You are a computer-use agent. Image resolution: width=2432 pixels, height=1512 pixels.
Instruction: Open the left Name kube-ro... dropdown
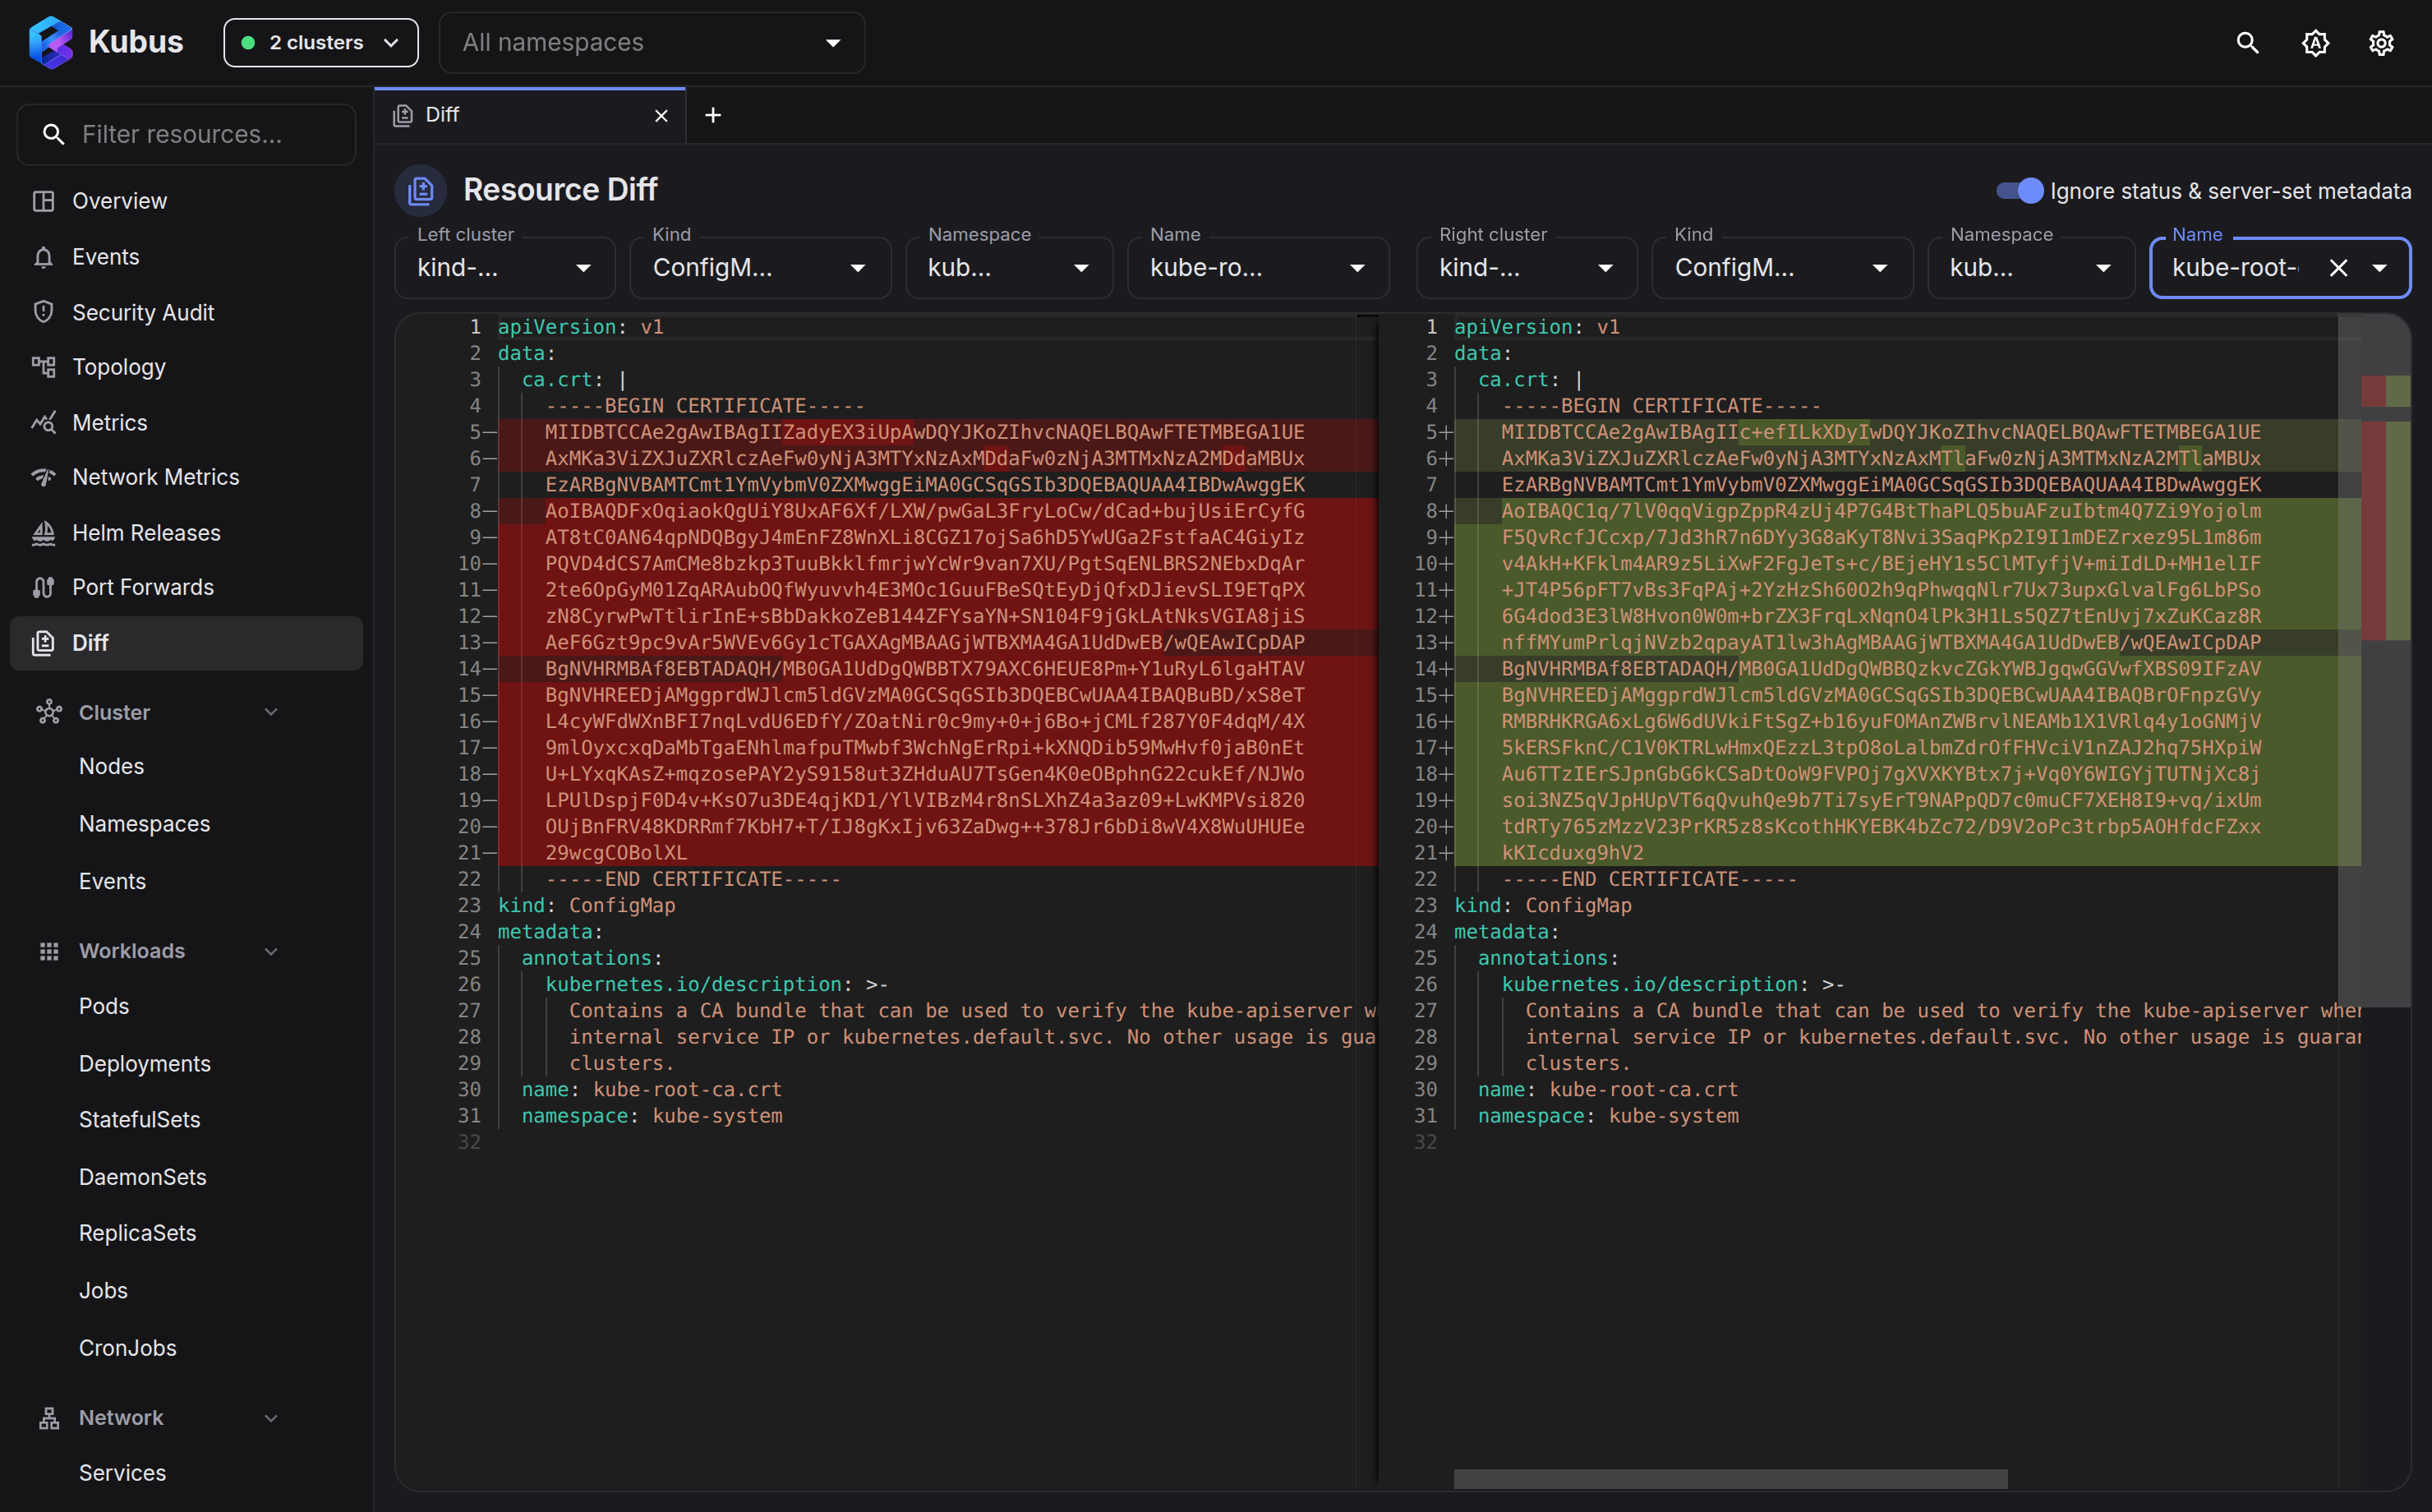pyautogui.click(x=1257, y=267)
